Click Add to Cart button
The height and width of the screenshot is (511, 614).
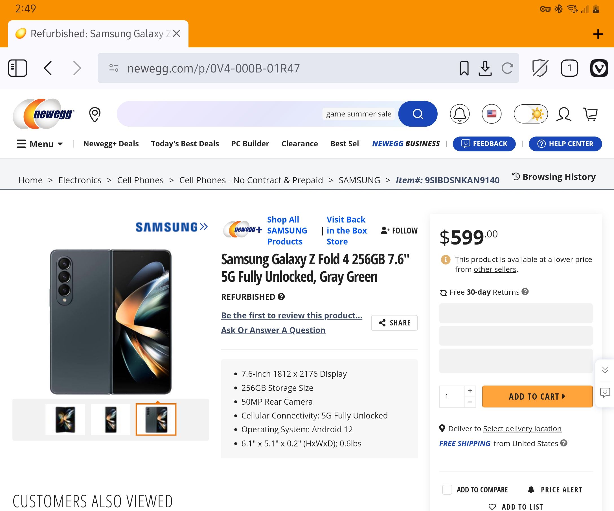coord(538,396)
